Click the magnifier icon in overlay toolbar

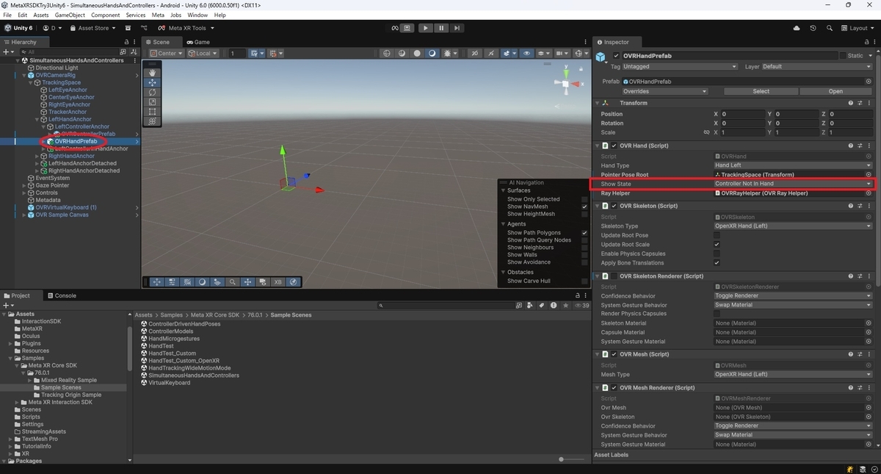coord(232,281)
